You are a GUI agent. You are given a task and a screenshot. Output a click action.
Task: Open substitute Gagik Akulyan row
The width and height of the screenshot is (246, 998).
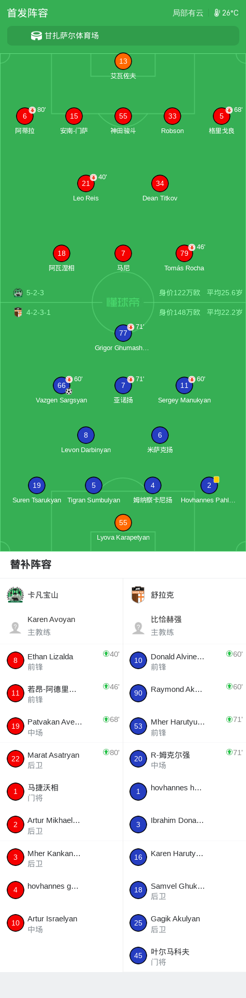pos(184,923)
